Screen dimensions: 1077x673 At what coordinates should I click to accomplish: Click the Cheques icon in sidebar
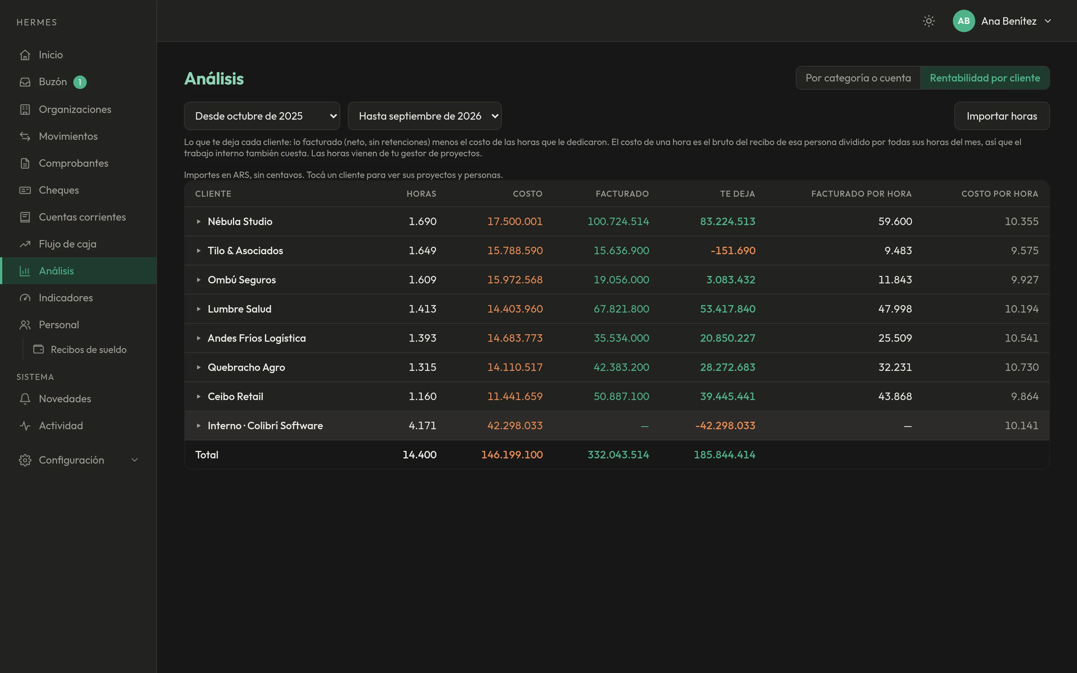pyautogui.click(x=25, y=190)
